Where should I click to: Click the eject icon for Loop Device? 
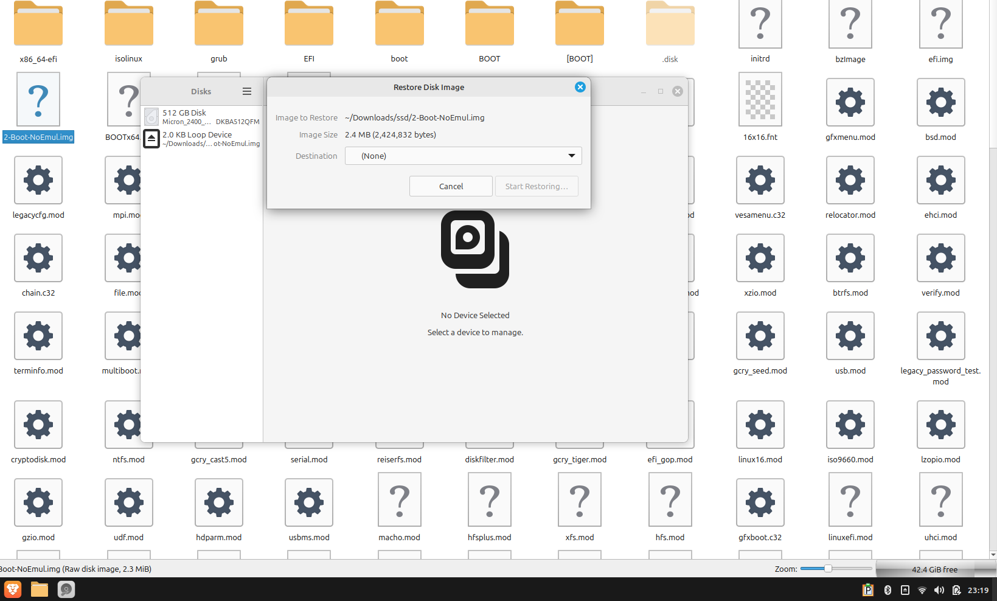[151, 139]
